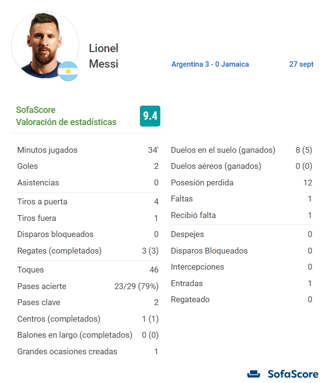The width and height of the screenshot is (326, 383).
Task: Click the Argentina flag badge icon
Action: (68, 71)
